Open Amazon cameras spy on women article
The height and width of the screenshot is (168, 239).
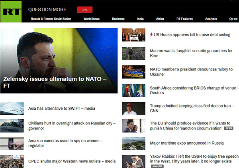pos(66,143)
